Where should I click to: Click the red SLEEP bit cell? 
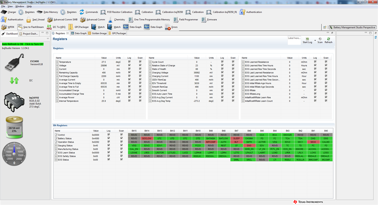click(236, 139)
